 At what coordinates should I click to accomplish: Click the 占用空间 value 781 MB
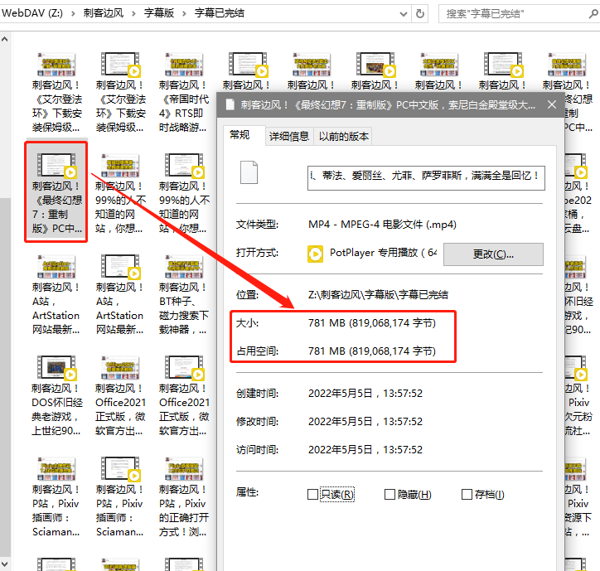(372, 351)
